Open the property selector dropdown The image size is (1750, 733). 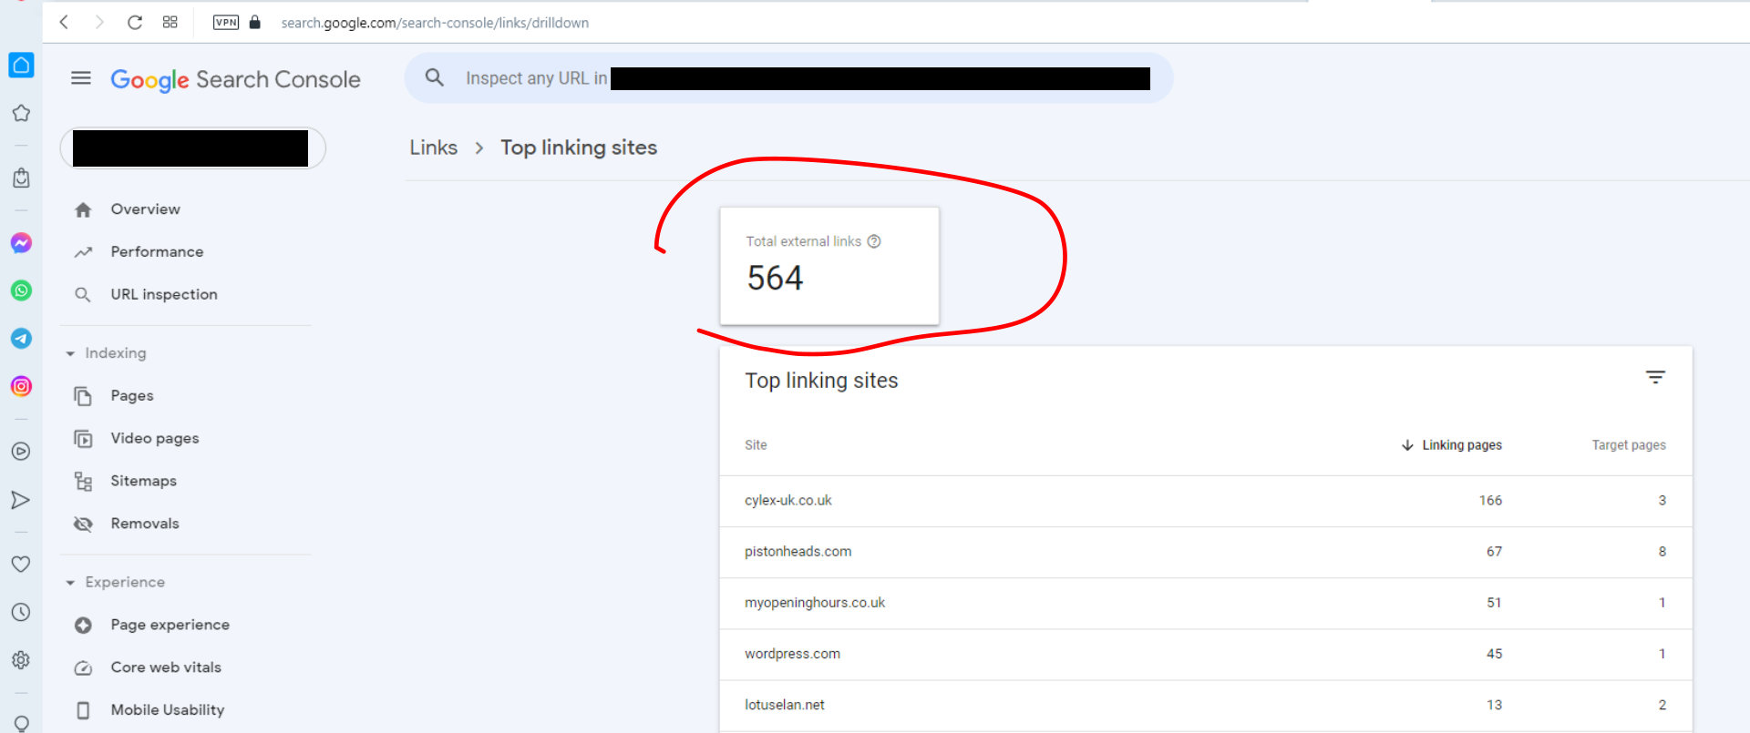192,148
